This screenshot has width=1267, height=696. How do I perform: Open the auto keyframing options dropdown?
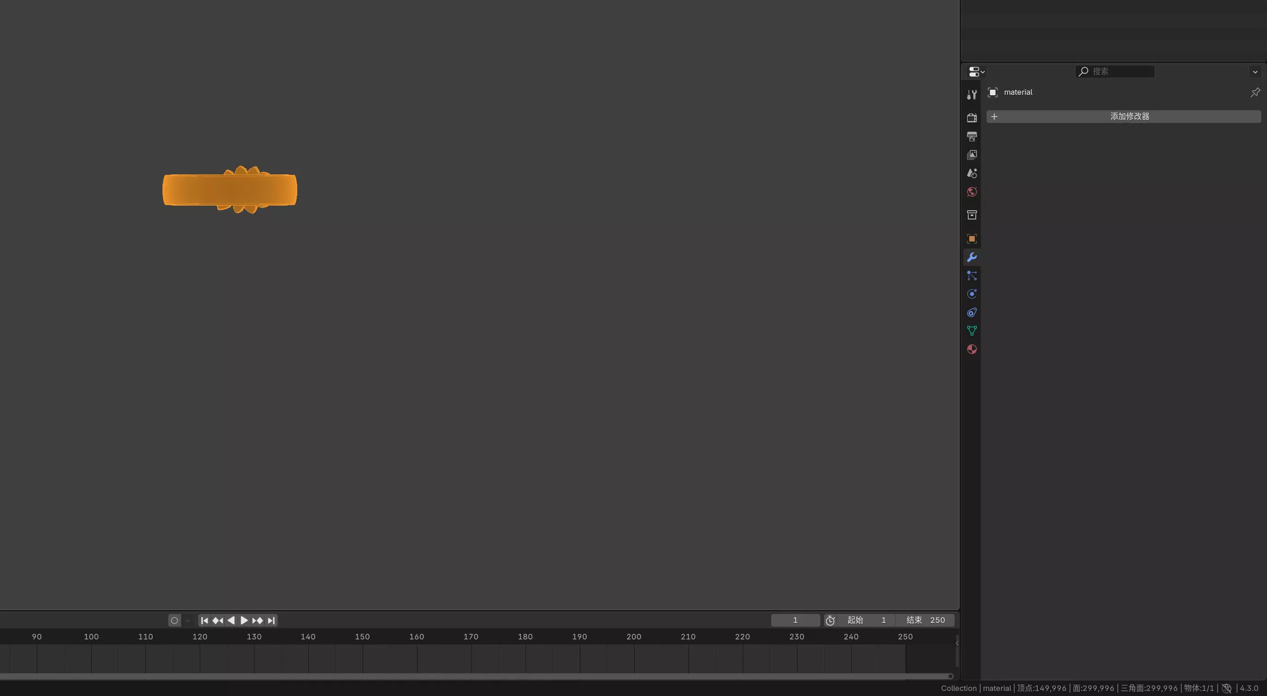(x=187, y=620)
